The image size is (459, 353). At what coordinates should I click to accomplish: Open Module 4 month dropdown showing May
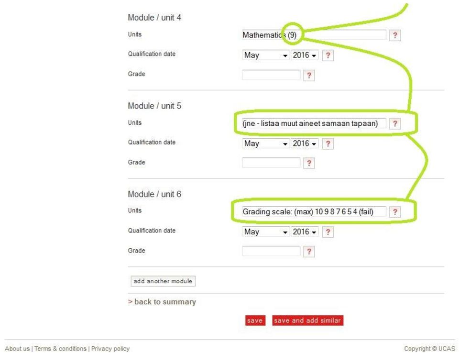click(x=266, y=55)
